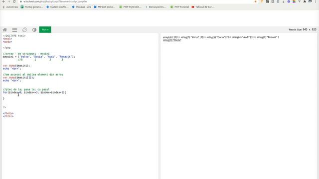Open the Tabloul de bor... bookmark

(x=203, y=7)
